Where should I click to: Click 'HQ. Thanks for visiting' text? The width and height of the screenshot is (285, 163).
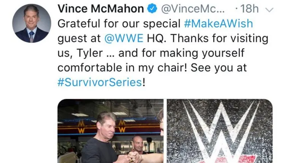(x=207, y=39)
